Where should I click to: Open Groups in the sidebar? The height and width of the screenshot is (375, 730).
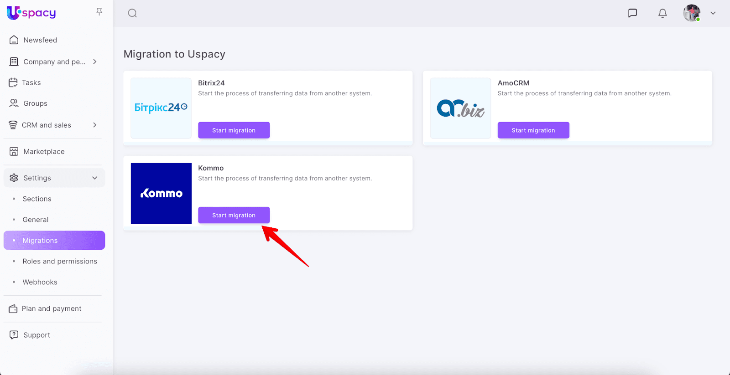[x=36, y=103]
